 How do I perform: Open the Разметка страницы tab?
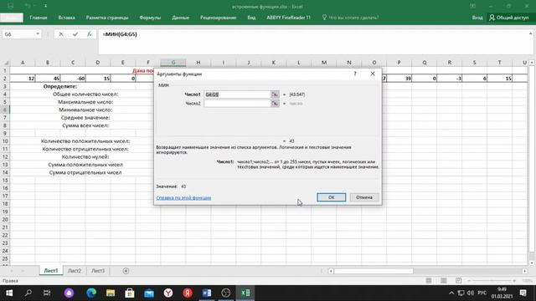tap(107, 18)
